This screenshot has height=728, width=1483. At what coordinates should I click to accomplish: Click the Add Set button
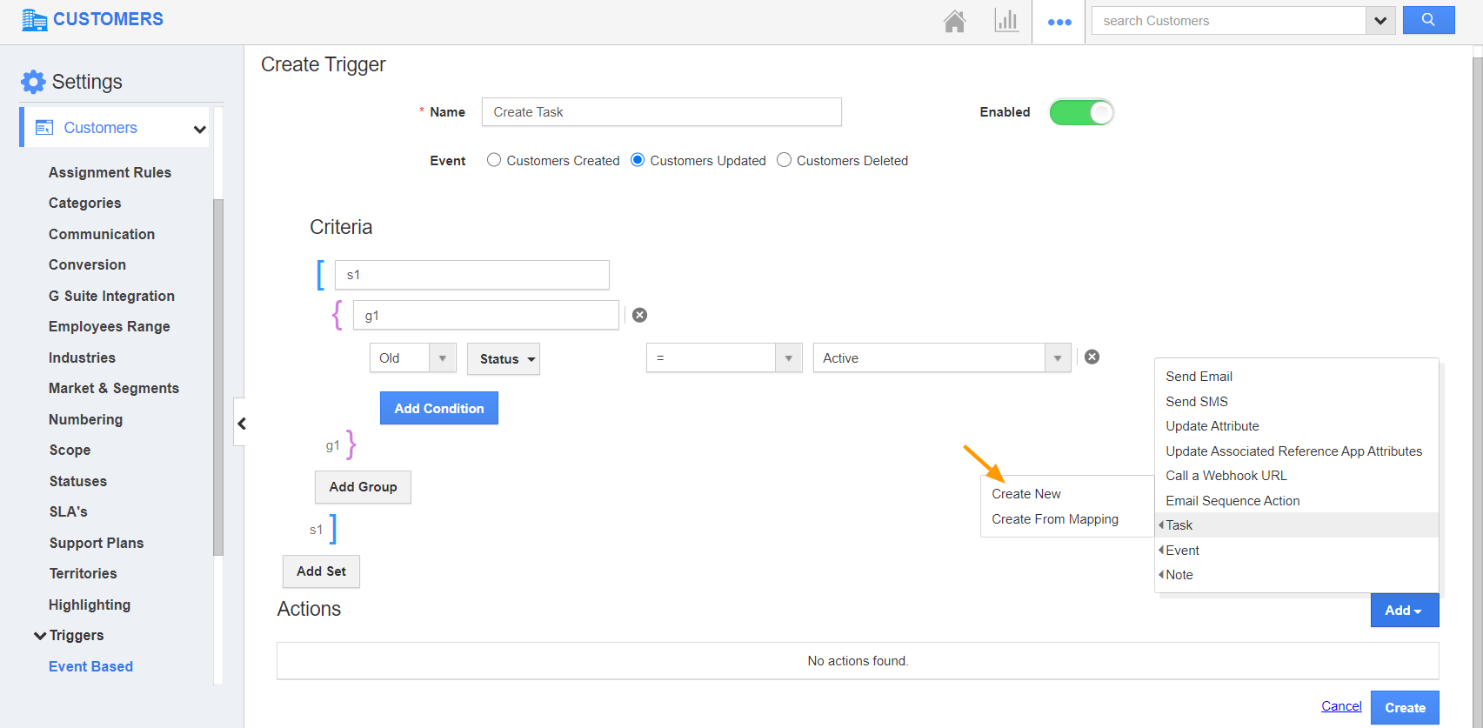click(x=321, y=571)
